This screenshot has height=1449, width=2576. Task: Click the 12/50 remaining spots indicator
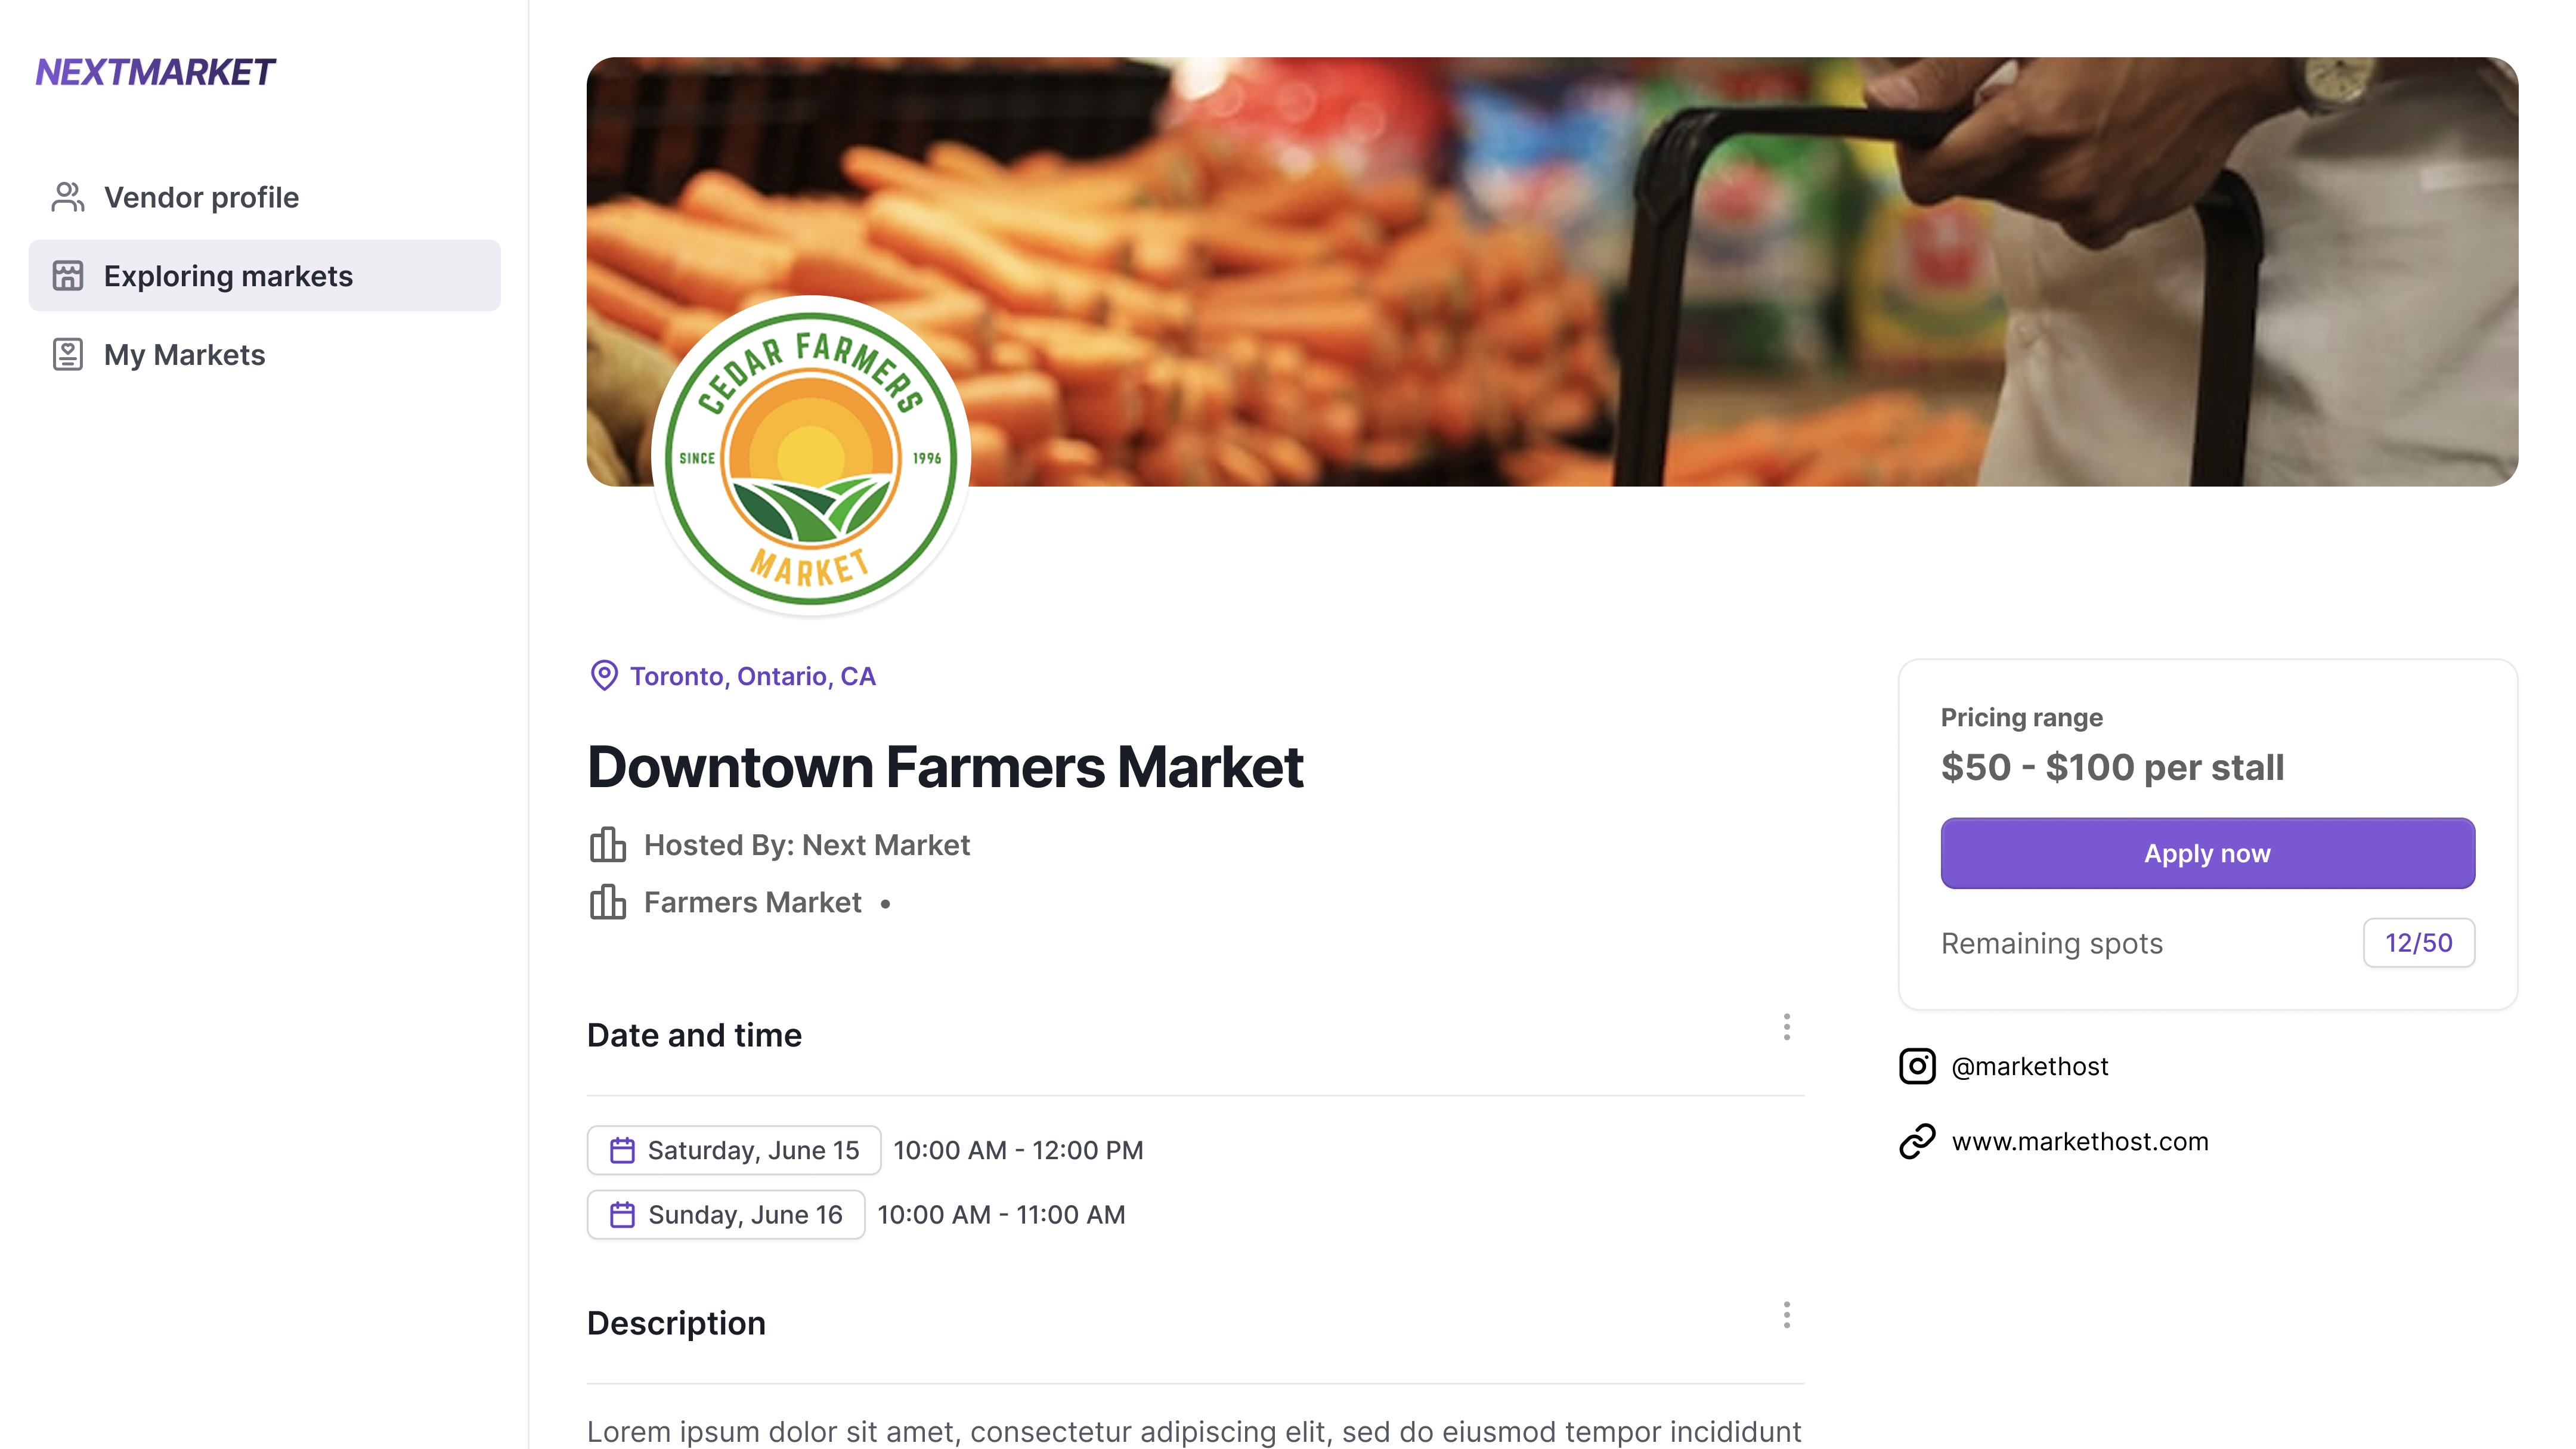[2419, 942]
